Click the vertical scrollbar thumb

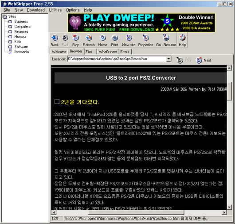tap(229, 91)
